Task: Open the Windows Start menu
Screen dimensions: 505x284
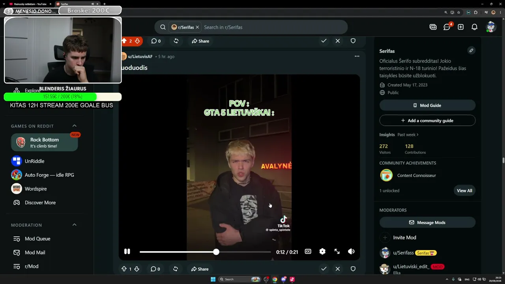Action: click(x=213, y=279)
